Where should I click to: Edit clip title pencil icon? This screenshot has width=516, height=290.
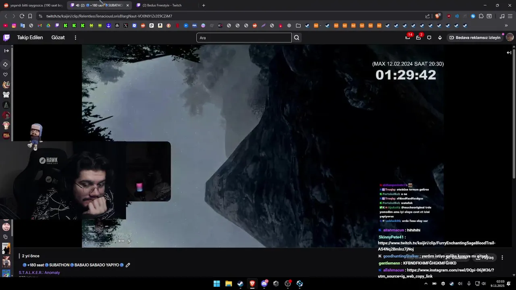128,265
